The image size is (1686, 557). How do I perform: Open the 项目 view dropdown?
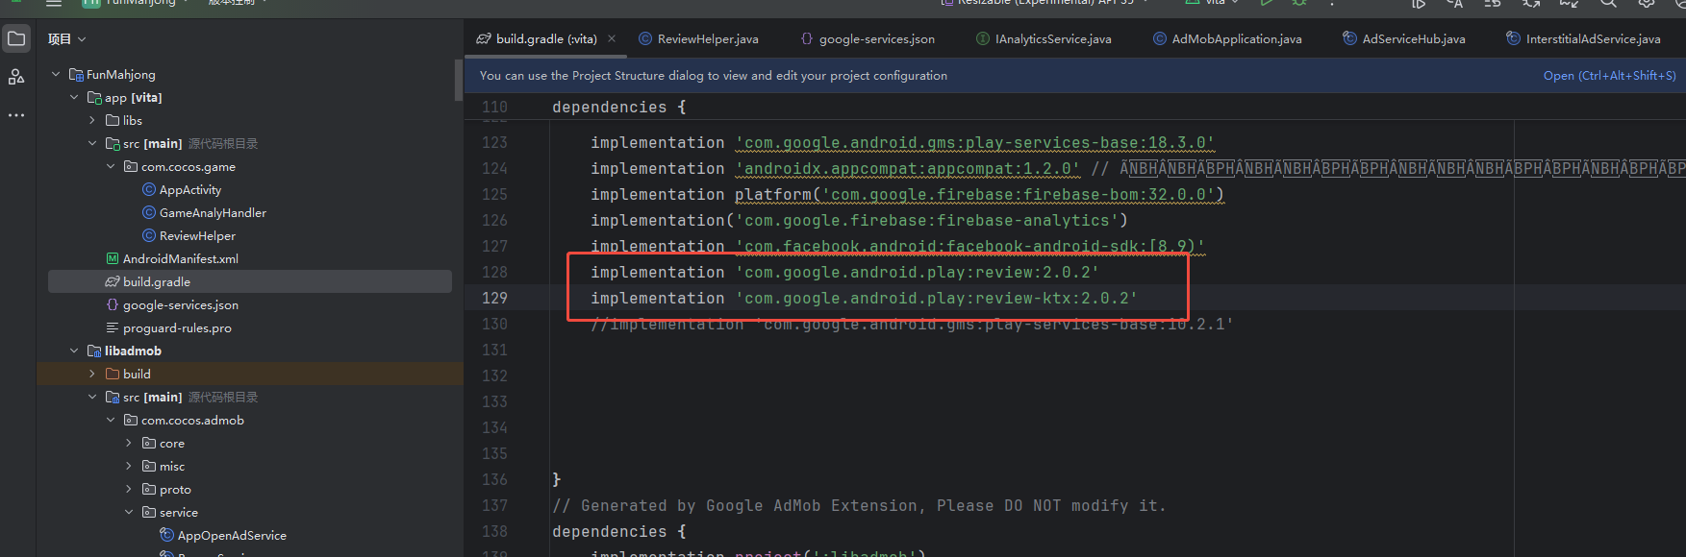coord(67,39)
